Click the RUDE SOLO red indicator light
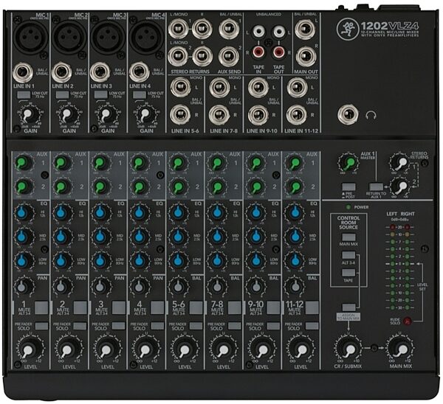Viewport: 443px width, 404px height. (407, 321)
